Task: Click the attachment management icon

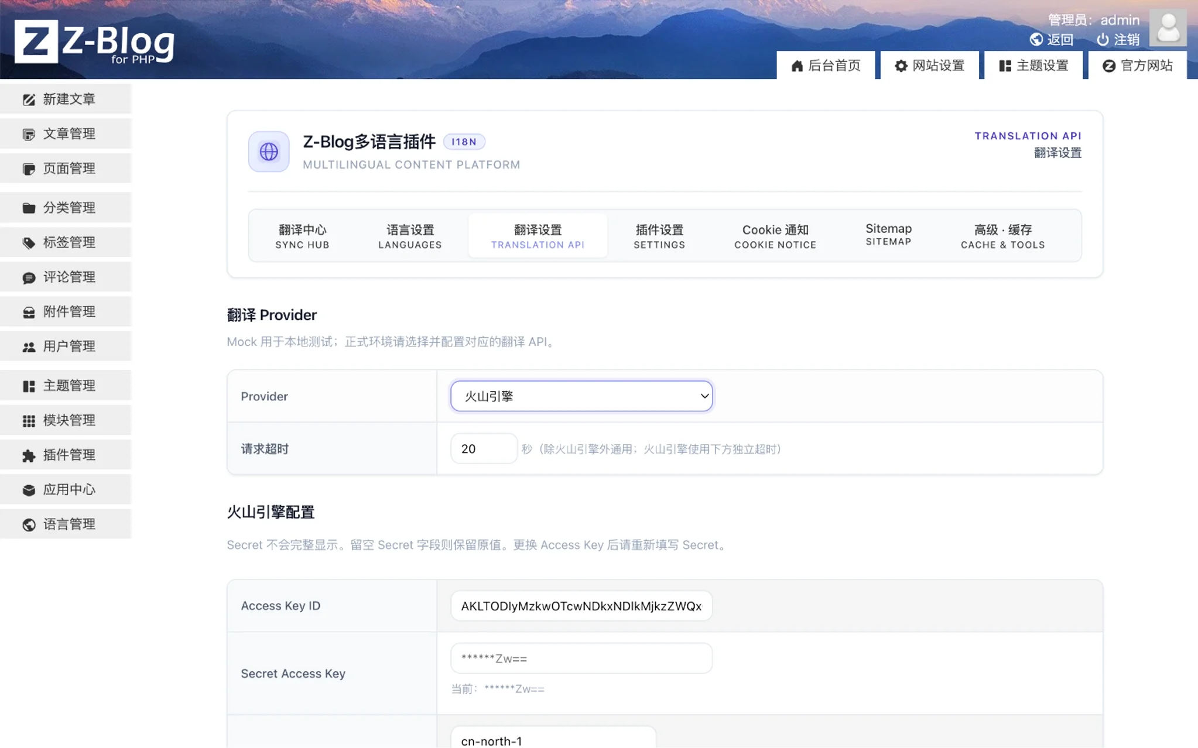Action: tap(29, 312)
